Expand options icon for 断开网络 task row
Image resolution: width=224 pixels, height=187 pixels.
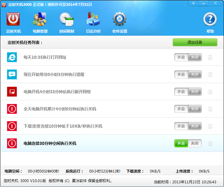[210, 92]
